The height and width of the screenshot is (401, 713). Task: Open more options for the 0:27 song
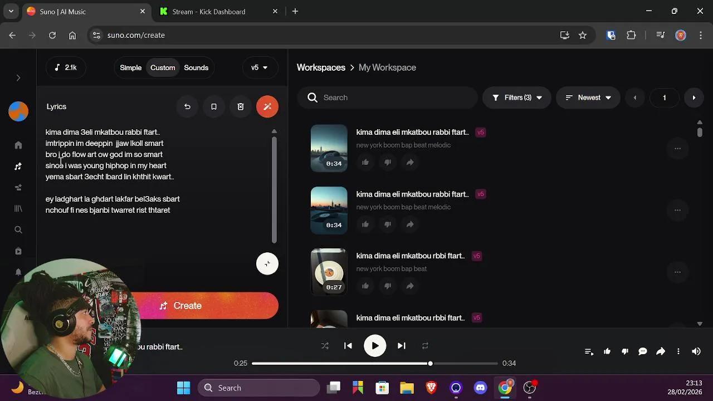click(x=677, y=272)
